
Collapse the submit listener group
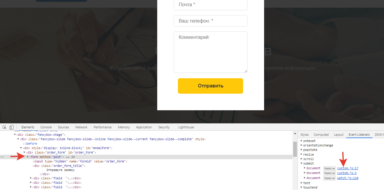click(302, 163)
